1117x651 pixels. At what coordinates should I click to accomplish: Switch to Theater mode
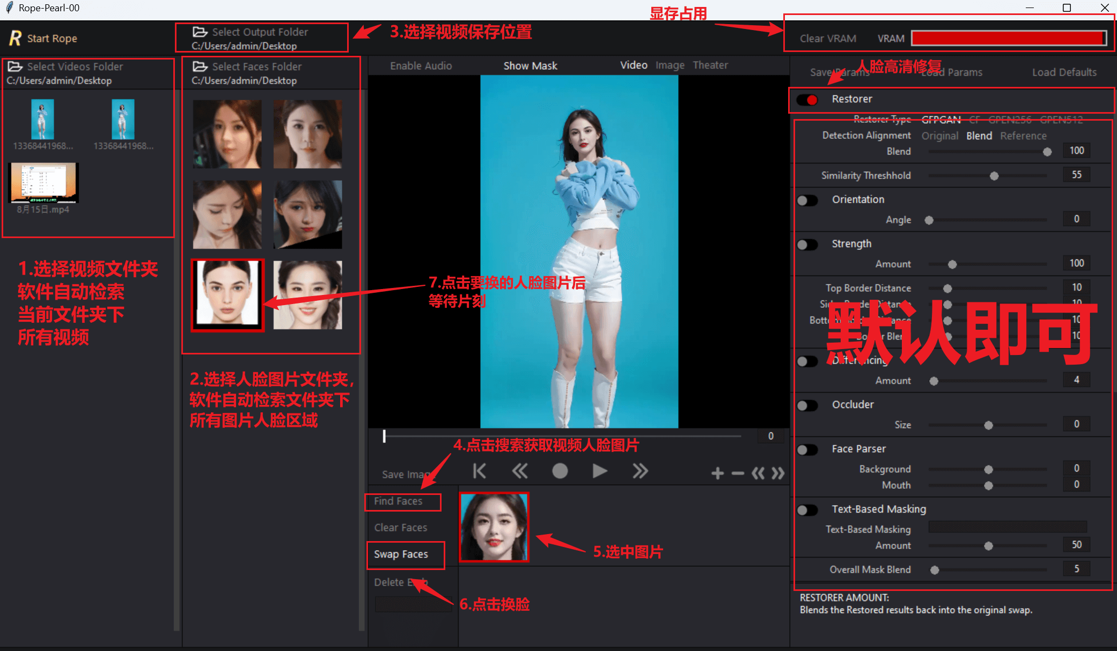point(710,65)
